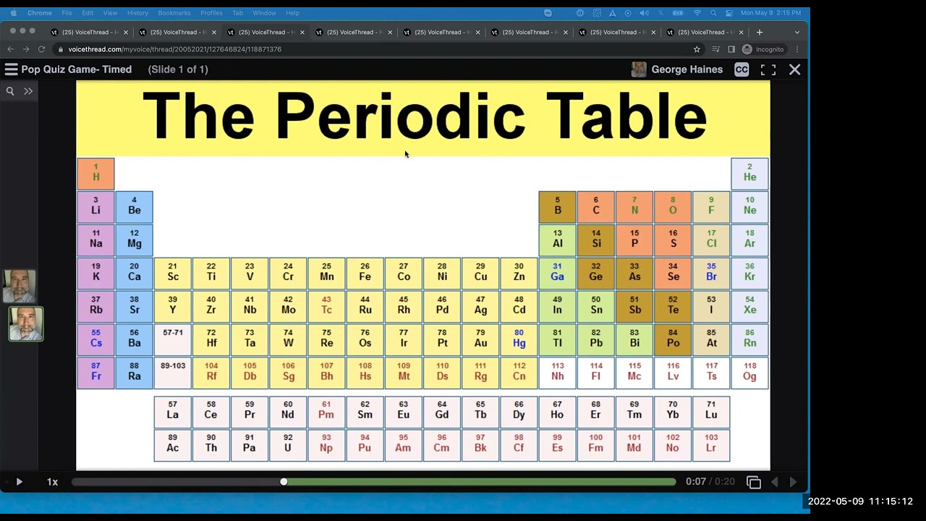Click the Oganesson Og element cell
The height and width of the screenshot is (521, 926).
click(749, 373)
